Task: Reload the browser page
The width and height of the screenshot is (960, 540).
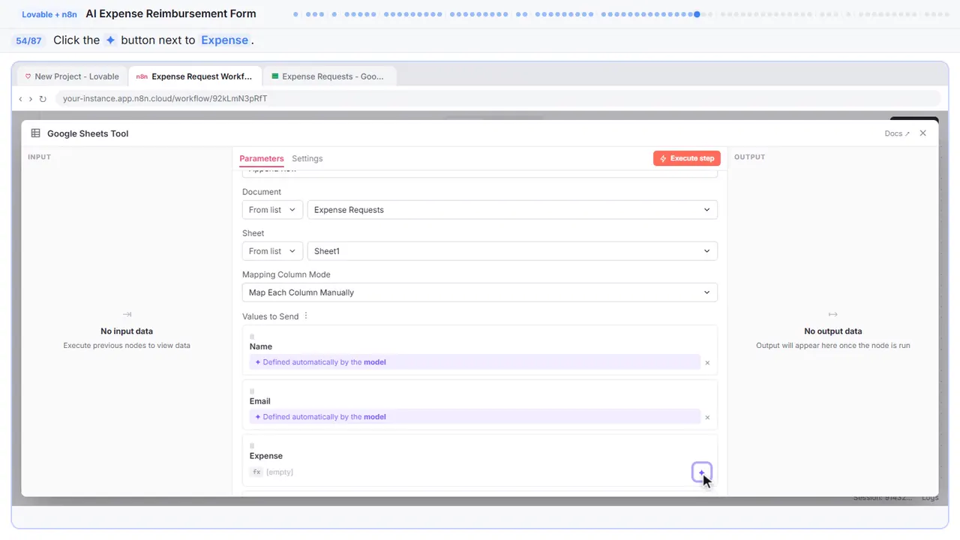Action: [43, 99]
